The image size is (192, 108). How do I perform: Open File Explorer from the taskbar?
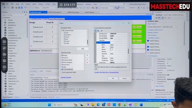point(93,105)
